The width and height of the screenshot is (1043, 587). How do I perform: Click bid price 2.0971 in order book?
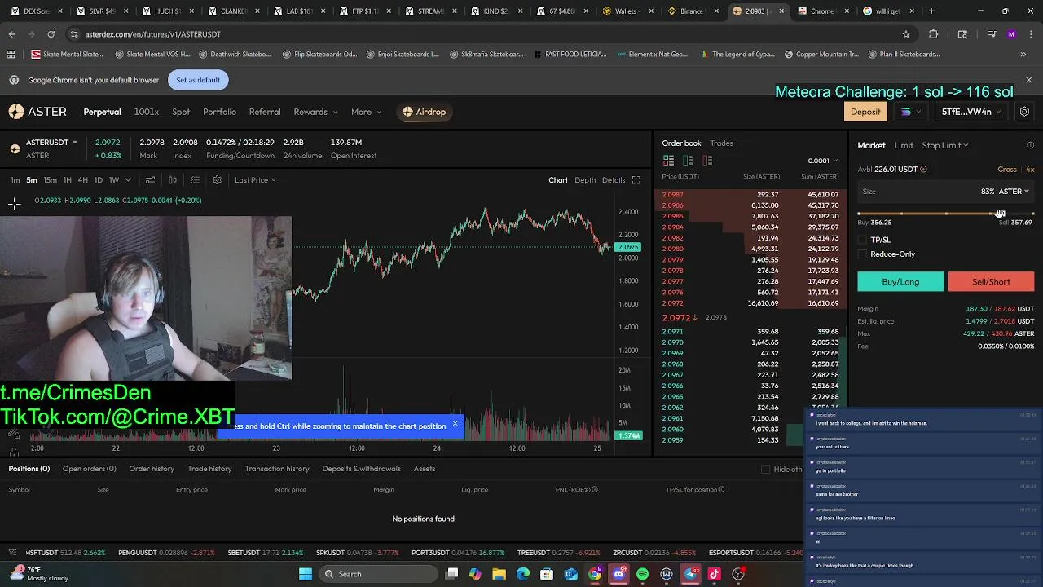pyautogui.click(x=673, y=332)
